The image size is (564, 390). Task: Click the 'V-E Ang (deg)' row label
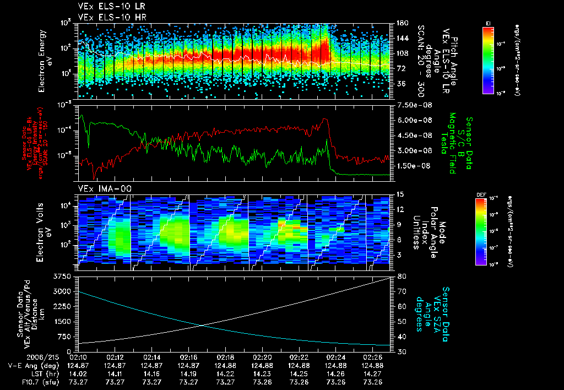click(x=34, y=366)
